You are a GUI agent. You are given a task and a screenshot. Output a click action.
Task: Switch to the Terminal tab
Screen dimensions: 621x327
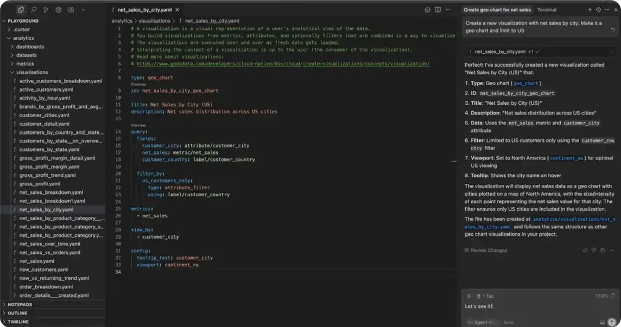pos(547,10)
